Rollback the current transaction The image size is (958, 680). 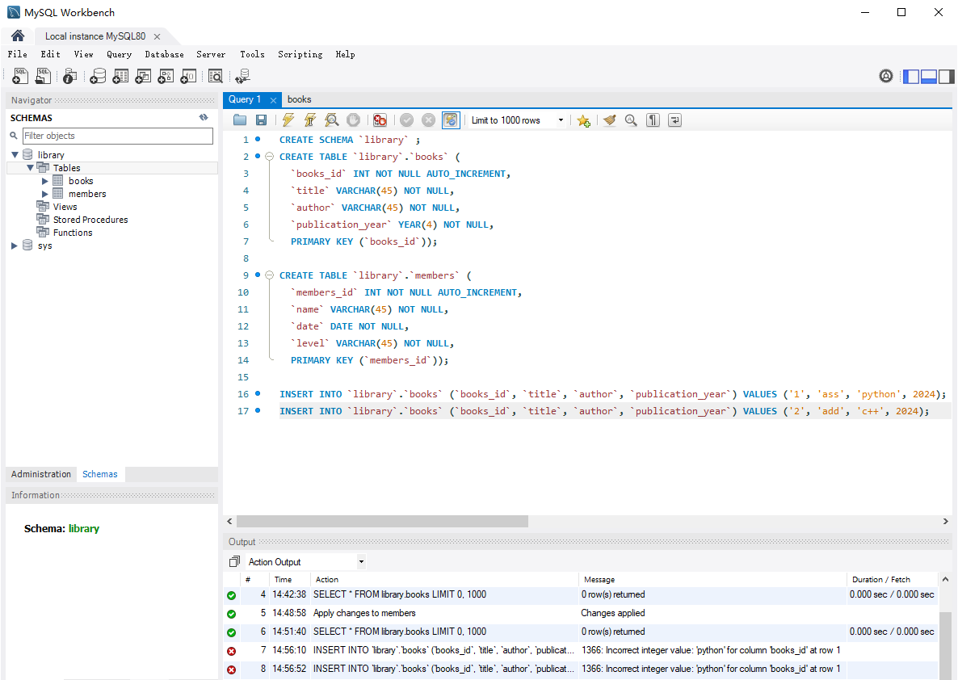(x=429, y=120)
